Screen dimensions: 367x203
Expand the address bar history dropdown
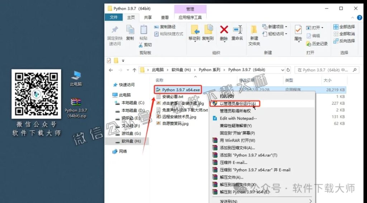(x=282, y=70)
